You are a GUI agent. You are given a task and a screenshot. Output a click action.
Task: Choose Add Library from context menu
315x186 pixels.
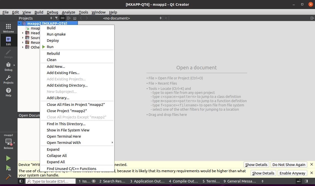(x=58, y=98)
